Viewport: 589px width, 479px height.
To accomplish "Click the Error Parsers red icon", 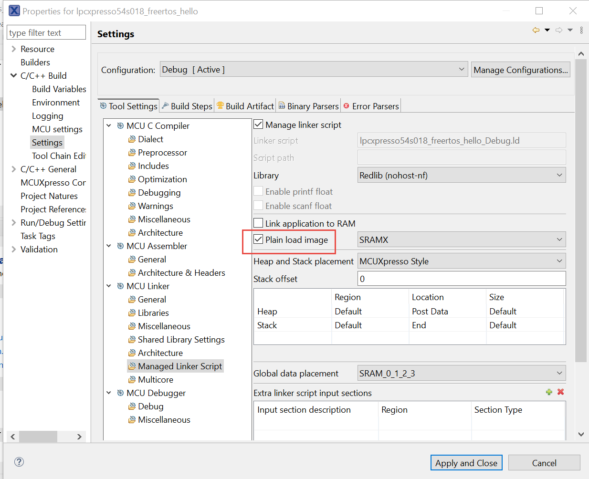I will click(347, 106).
